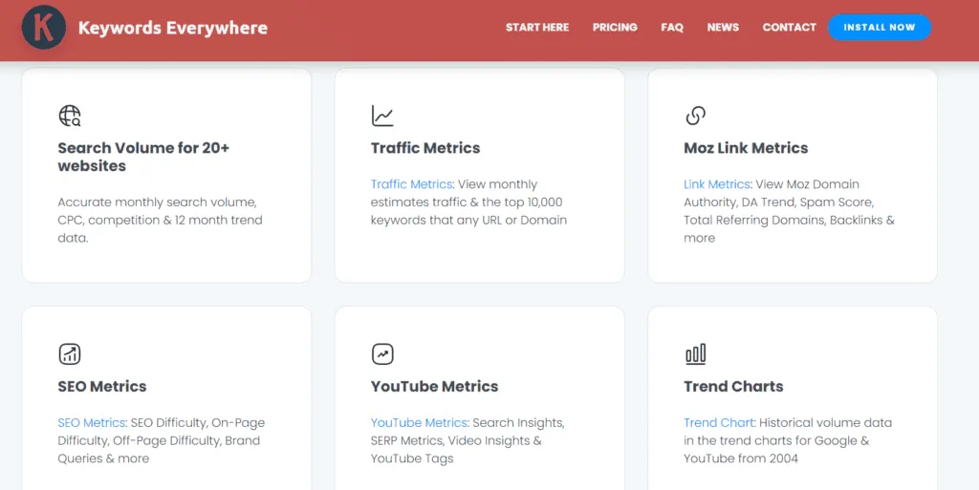Viewport: 979px width, 490px height.
Task: Open the CONTACT page
Action: [x=789, y=28]
